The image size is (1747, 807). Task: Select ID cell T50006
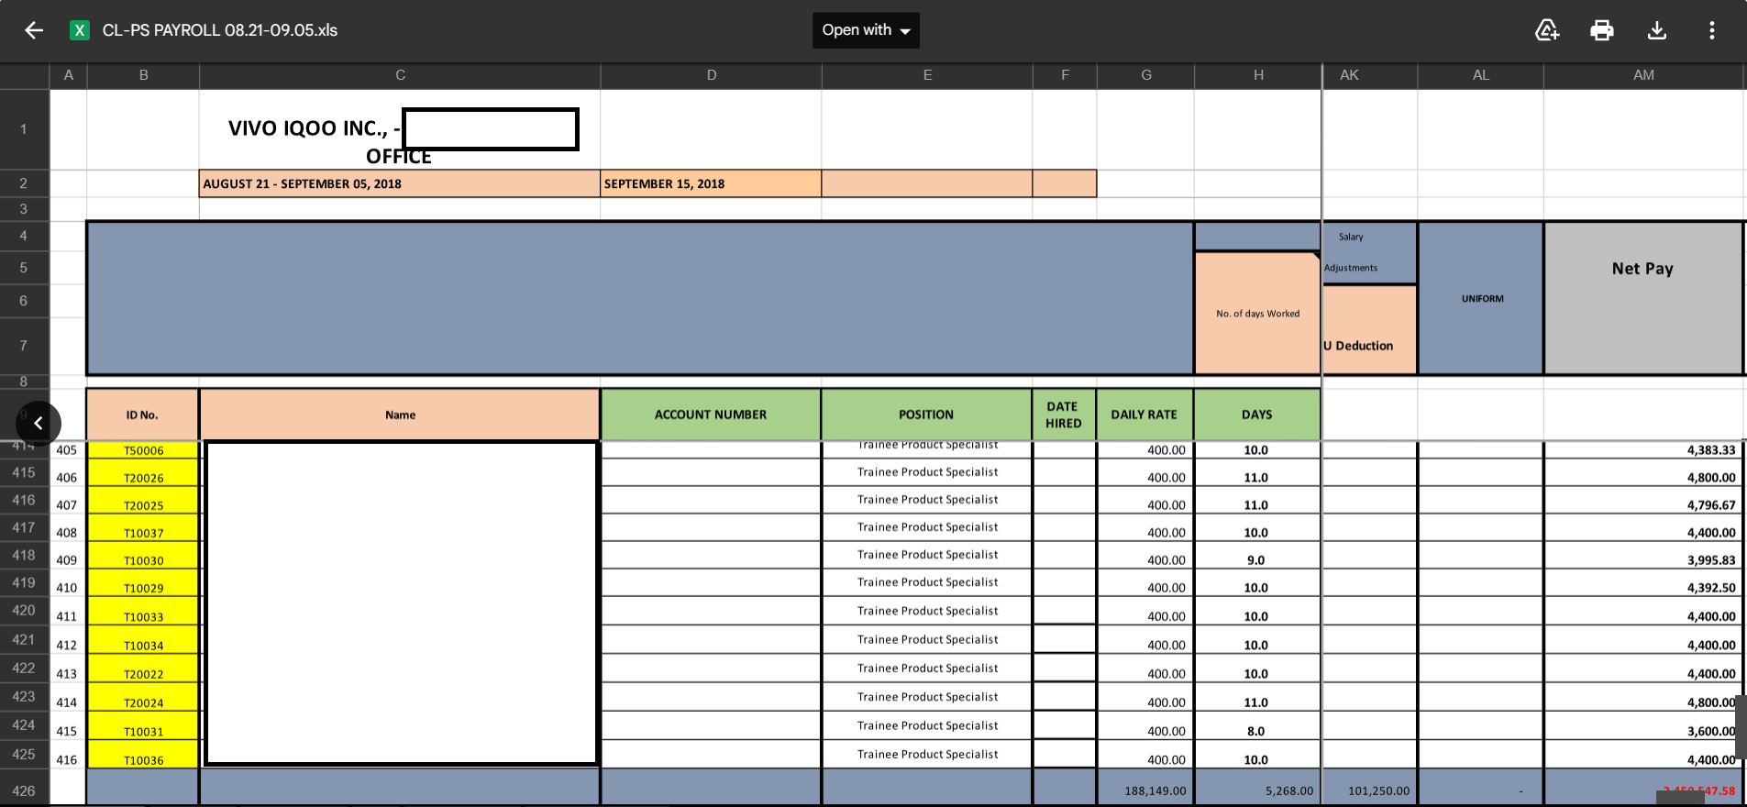(143, 450)
